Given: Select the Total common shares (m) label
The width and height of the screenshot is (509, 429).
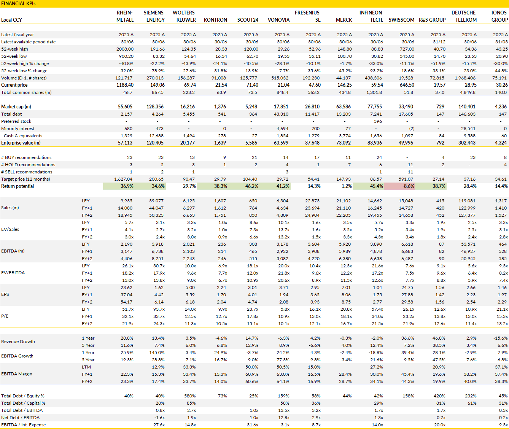Looking at the screenshot, I should [26, 92].
